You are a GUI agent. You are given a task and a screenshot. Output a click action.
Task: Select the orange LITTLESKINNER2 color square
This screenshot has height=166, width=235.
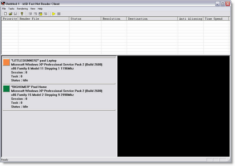tap(6, 62)
